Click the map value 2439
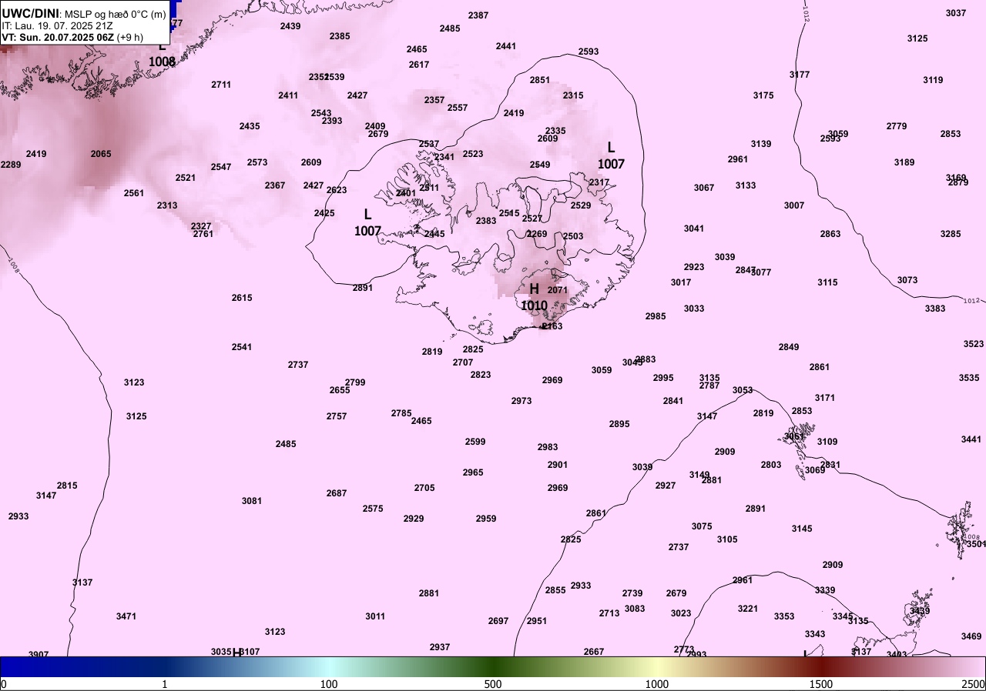986x691 pixels. (x=290, y=26)
